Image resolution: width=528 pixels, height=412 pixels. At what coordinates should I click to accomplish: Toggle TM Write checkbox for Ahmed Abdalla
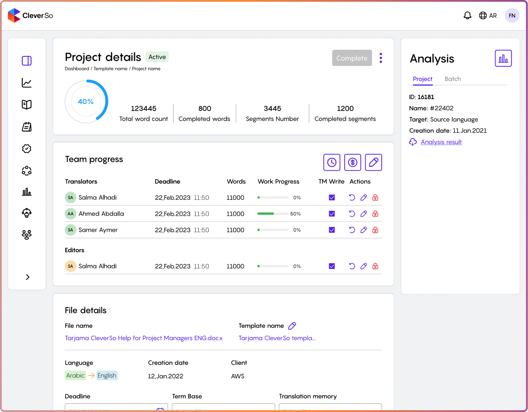point(332,214)
